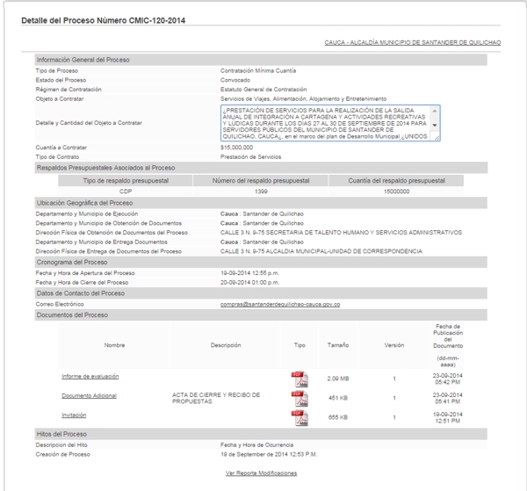
Task: Select the Prestación de Servicios value
Action: click(x=250, y=157)
